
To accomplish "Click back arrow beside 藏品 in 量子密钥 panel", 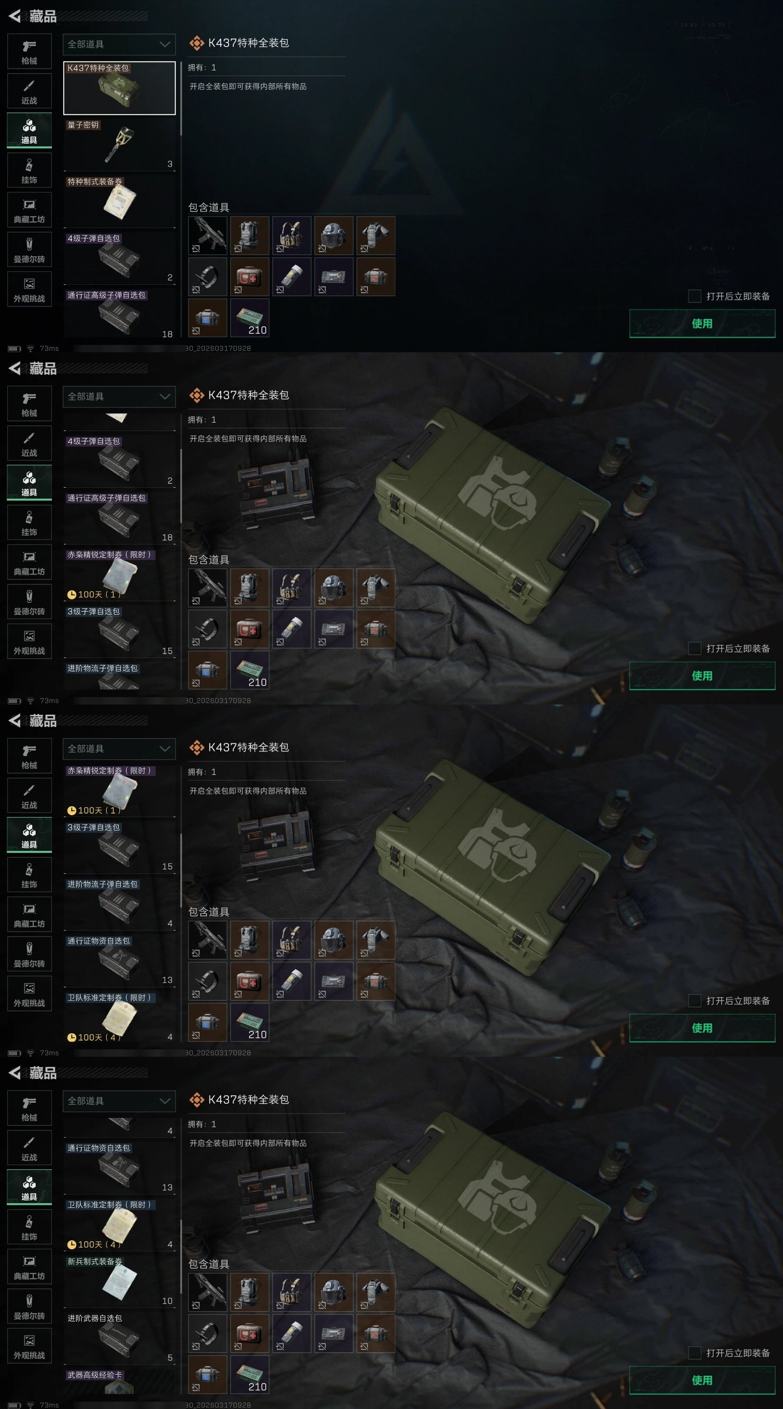I will point(15,16).
